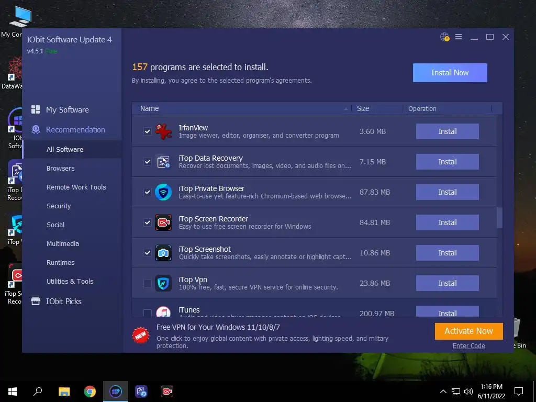Click the iTop Private Browser shield icon
Image resolution: width=536 pixels, height=402 pixels.
click(x=163, y=192)
